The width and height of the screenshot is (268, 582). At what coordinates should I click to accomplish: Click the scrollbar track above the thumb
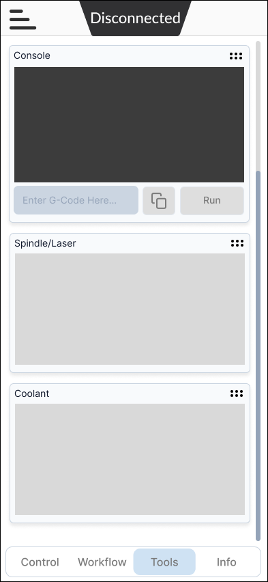[258, 106]
